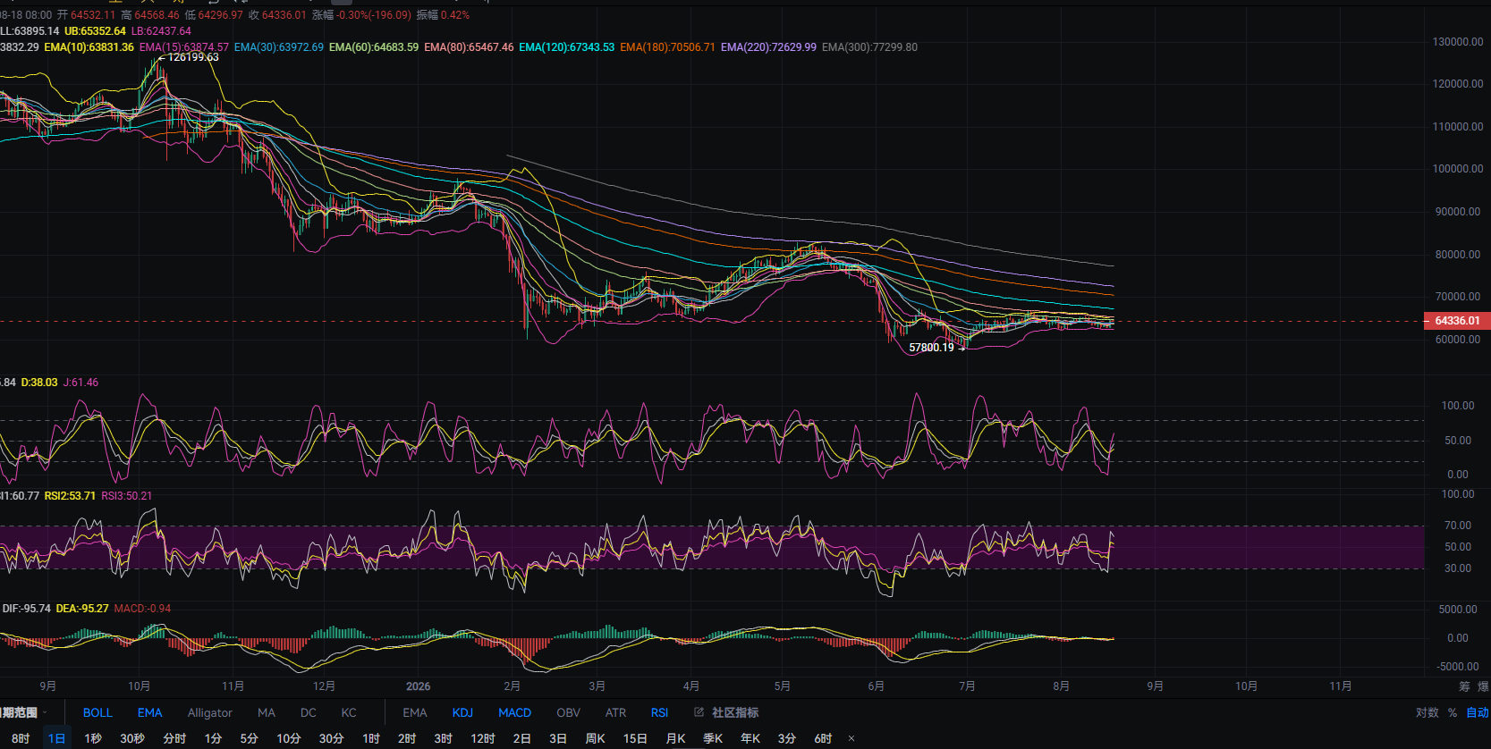1491x749 pixels.
Task: Enable the Alligator overlay indicator
Action: click(x=210, y=712)
